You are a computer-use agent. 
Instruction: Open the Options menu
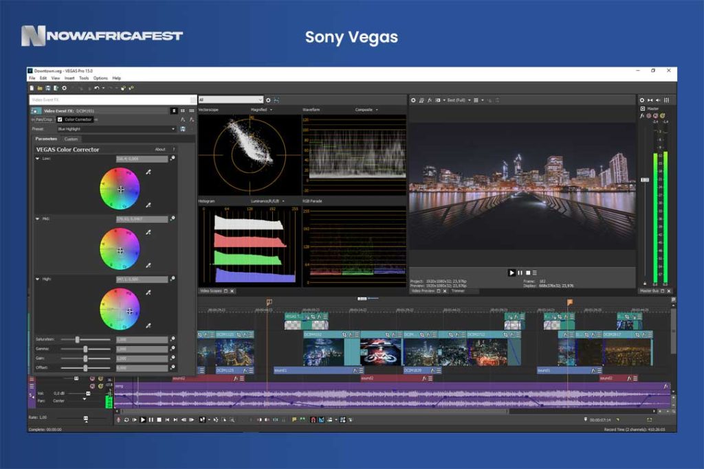click(100, 78)
